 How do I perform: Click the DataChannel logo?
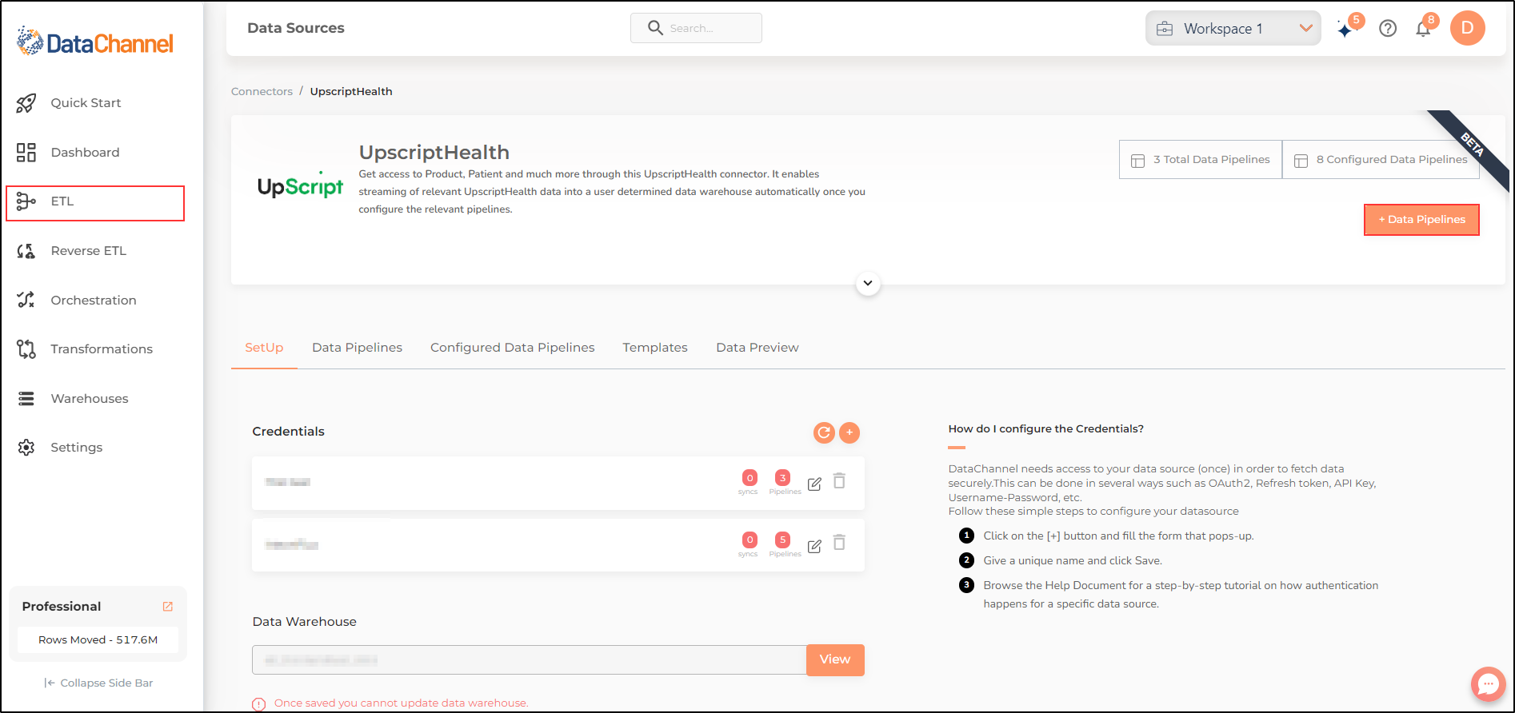click(94, 42)
